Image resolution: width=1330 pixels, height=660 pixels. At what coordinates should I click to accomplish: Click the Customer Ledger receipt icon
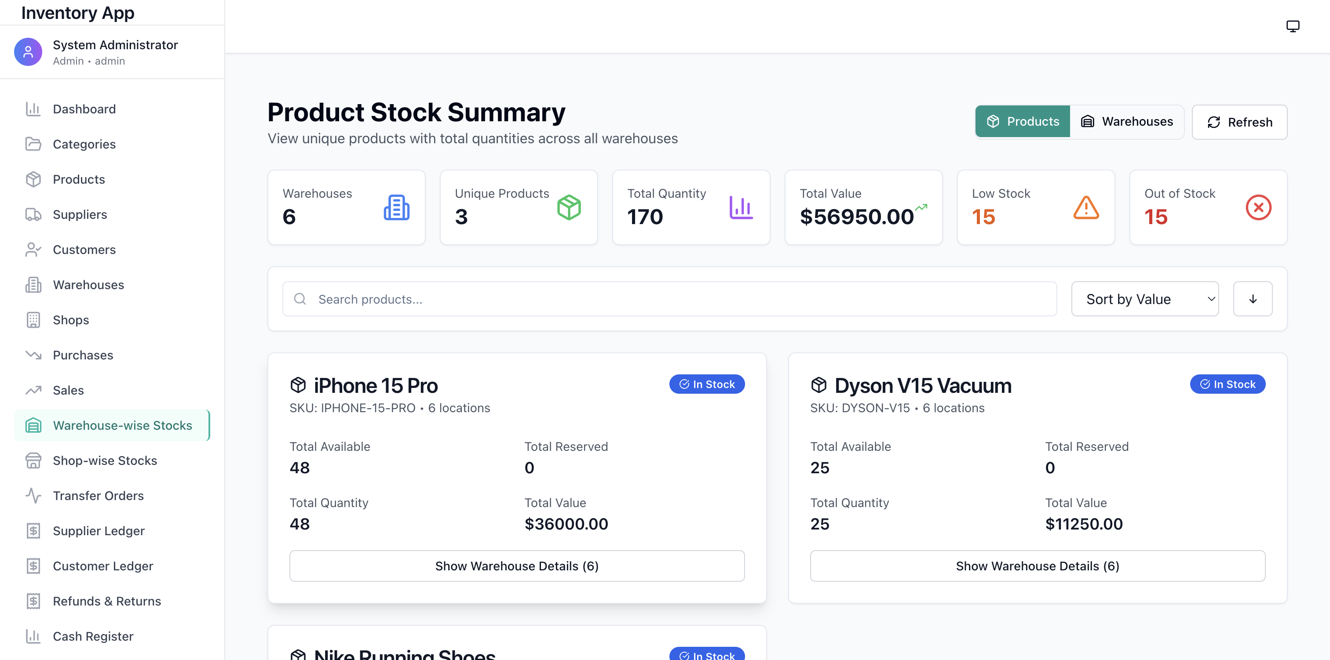pyautogui.click(x=33, y=565)
